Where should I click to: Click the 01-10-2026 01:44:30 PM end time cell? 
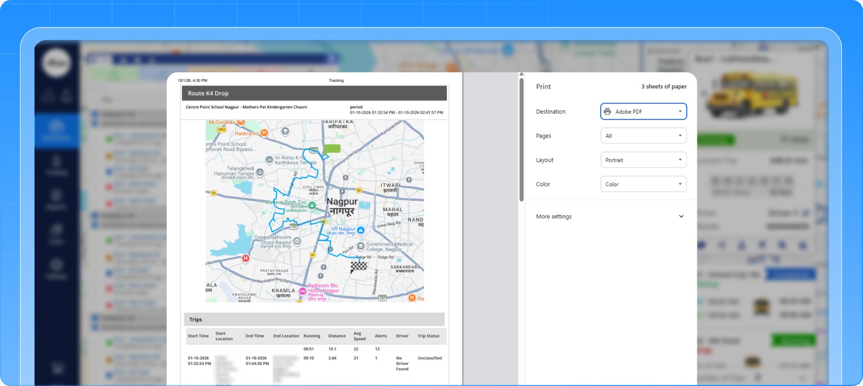click(x=257, y=361)
